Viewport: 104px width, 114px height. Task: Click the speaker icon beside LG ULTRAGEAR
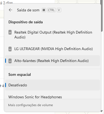[10, 49]
